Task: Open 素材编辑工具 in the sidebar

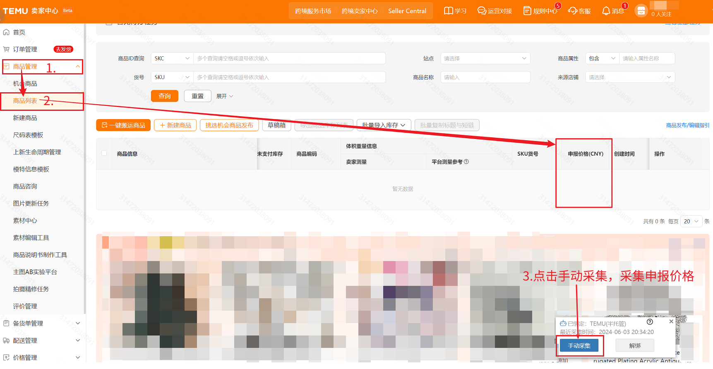Action: coord(31,237)
